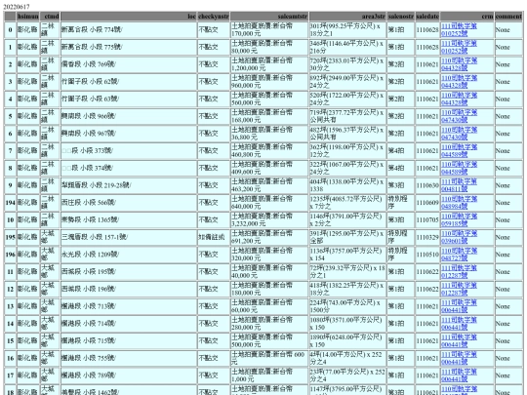Image resolution: width=527 pixels, height=395 pixels.
Task: Open the crm link in row 6
Action: click(x=459, y=134)
